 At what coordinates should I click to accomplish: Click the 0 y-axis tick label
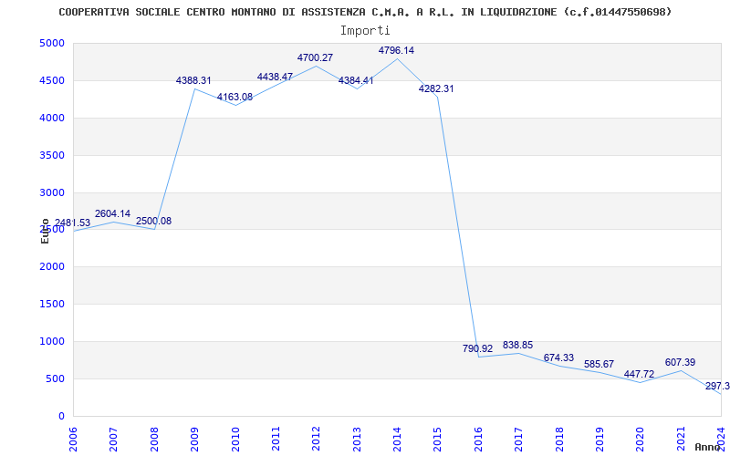pos(61,417)
